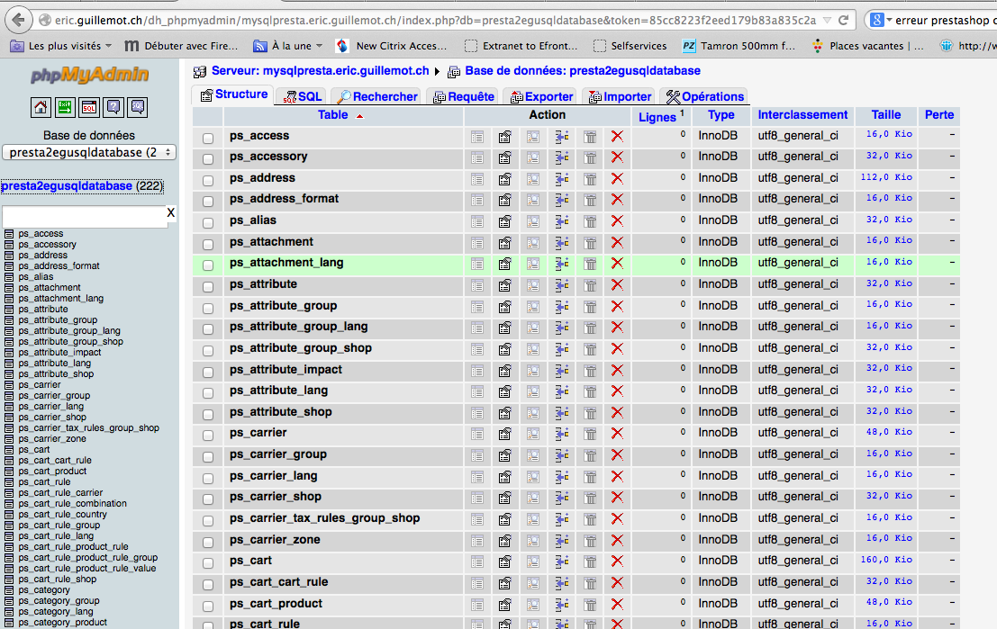Browse icon in ps_carrier_group row

[x=477, y=455]
